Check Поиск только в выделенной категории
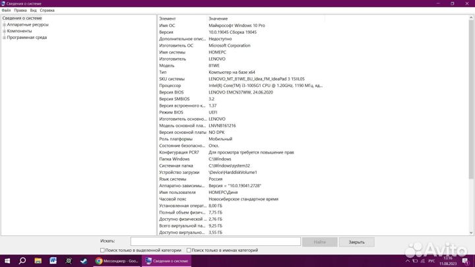The height and width of the screenshot is (267, 475). point(102,251)
